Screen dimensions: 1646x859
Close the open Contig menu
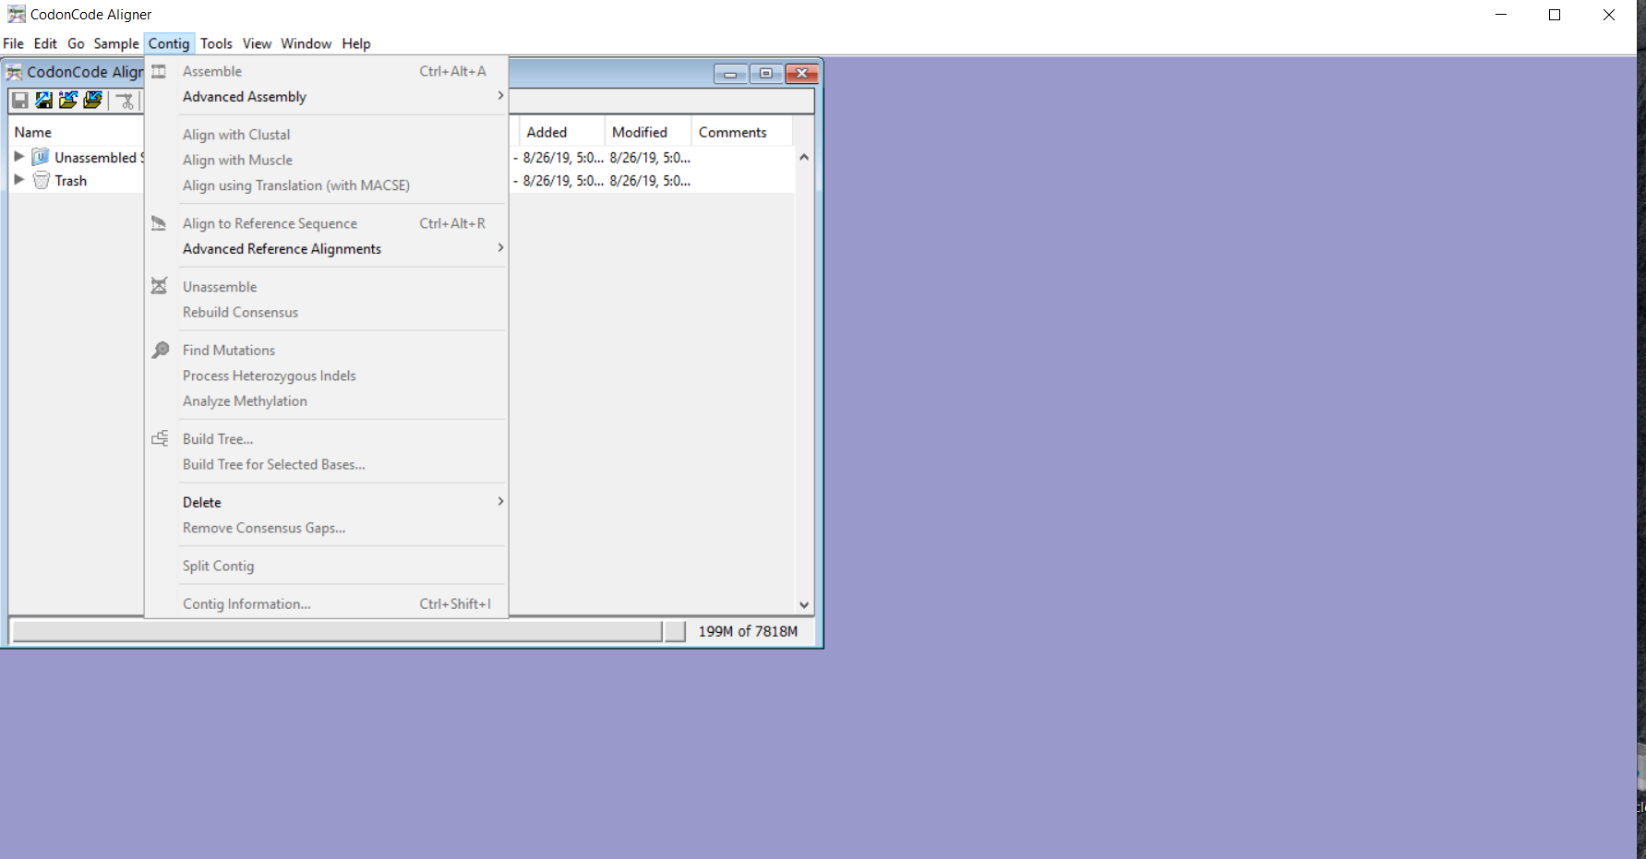[x=169, y=43]
